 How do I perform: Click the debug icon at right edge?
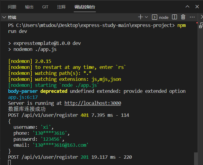click(201, 26)
